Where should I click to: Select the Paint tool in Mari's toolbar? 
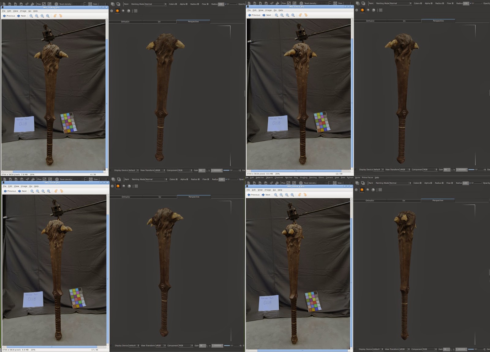126,4
